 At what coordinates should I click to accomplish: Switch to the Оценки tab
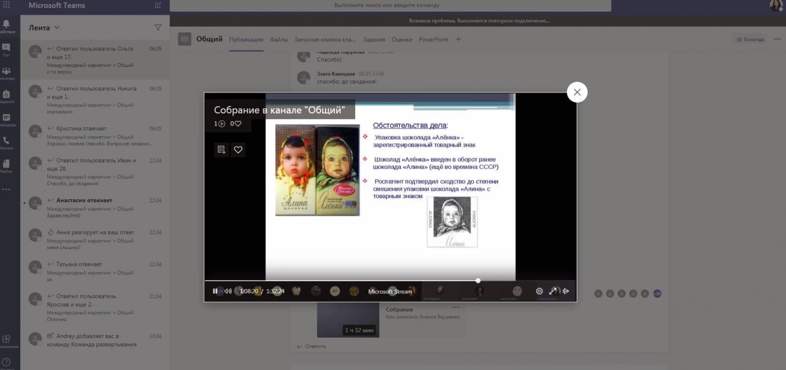click(402, 39)
